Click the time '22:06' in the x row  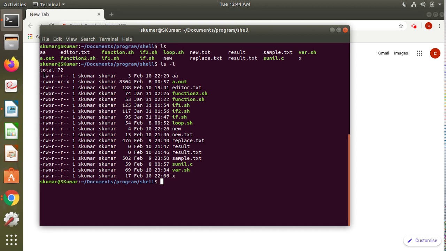coord(162,176)
